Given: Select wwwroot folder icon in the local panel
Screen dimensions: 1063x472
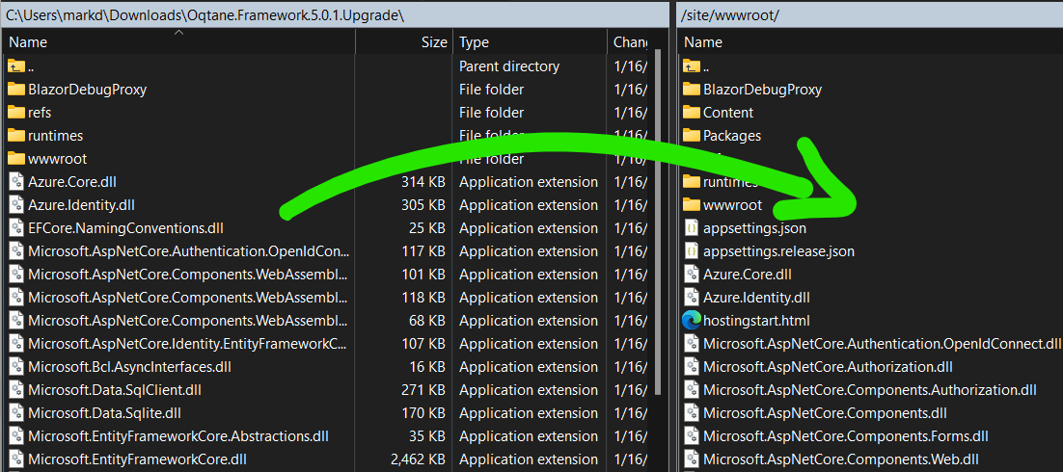Looking at the screenshot, I should point(15,158).
